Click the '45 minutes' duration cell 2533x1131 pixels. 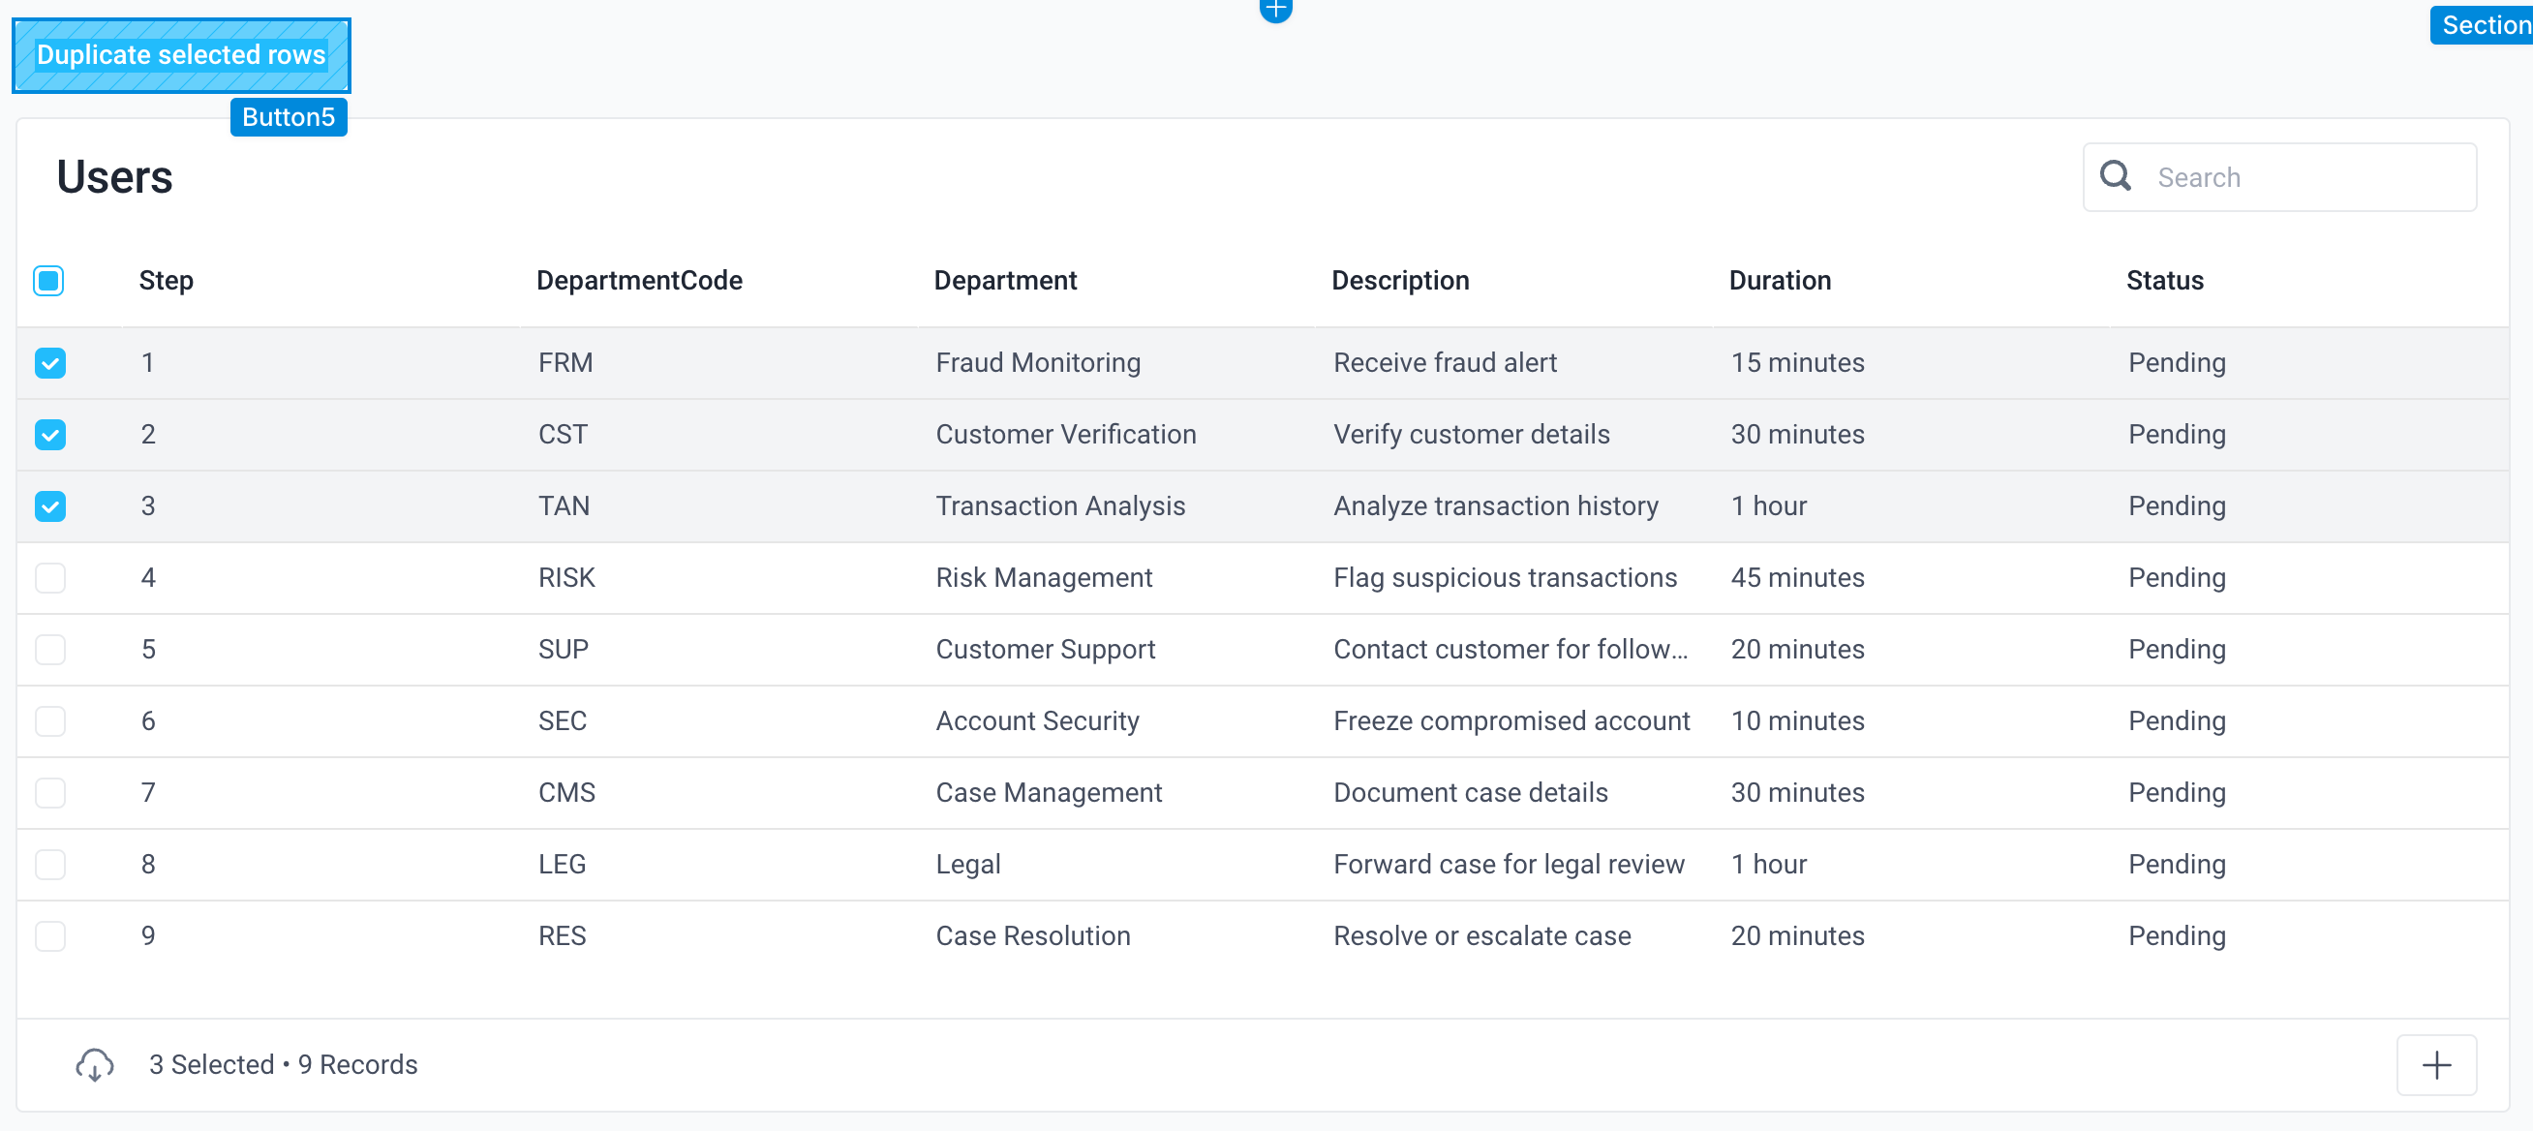1797,578
